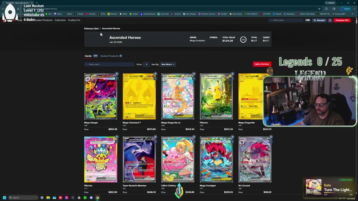Viewport: 358px width, 201px height.
Task: Open the TikTok bookmark
Action: [x=102, y=14]
